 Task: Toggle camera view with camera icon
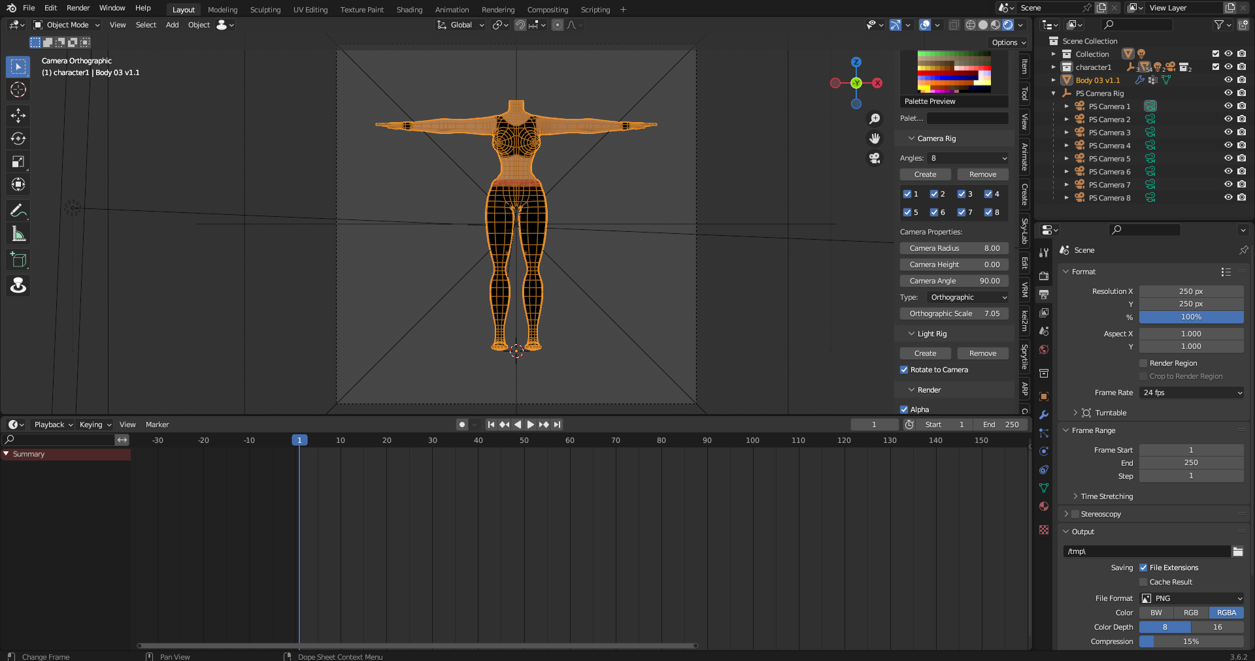(875, 158)
